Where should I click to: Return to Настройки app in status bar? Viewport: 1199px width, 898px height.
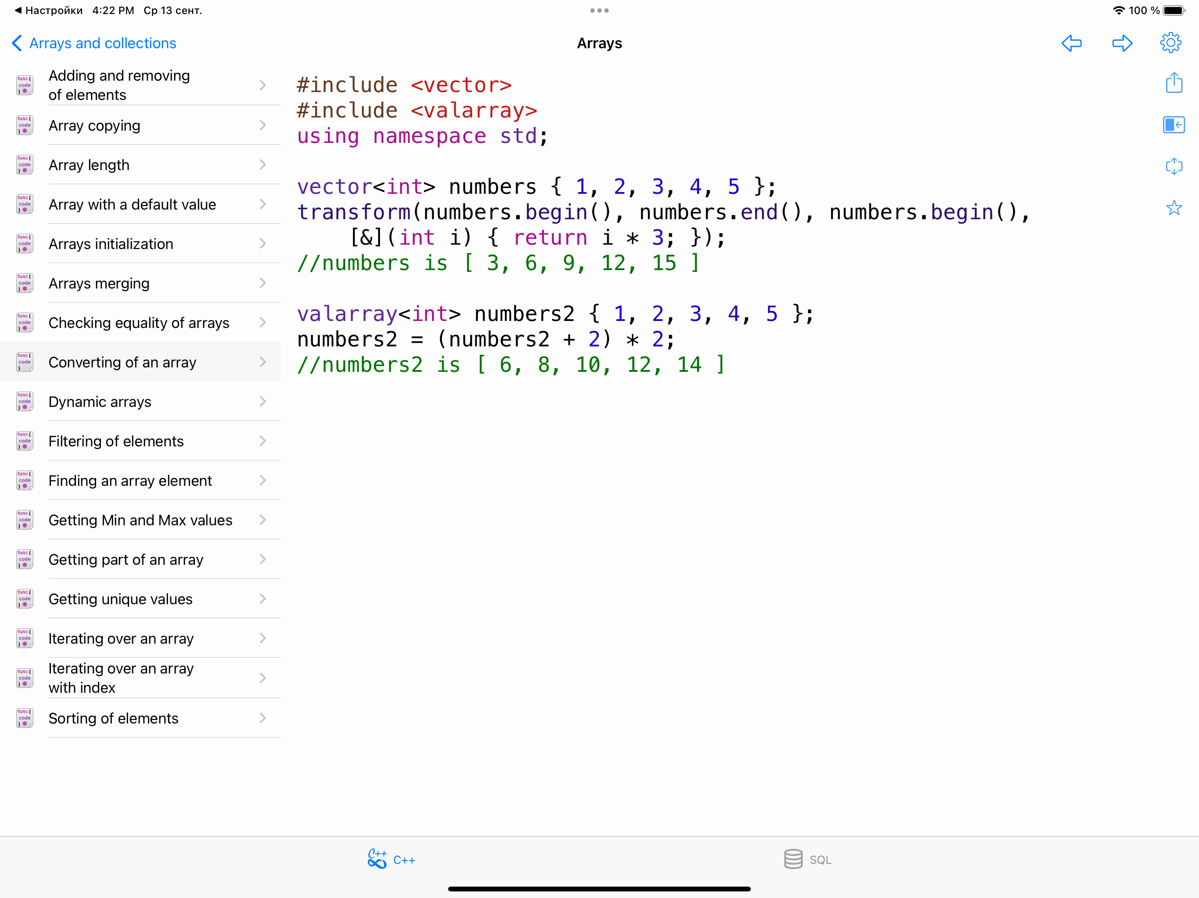point(49,10)
